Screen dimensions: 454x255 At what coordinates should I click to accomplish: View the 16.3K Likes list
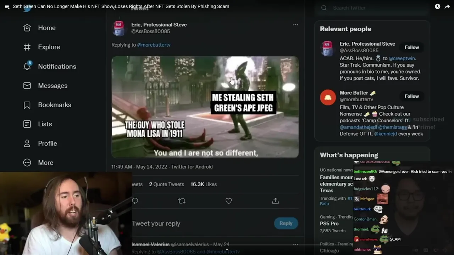coord(204,184)
